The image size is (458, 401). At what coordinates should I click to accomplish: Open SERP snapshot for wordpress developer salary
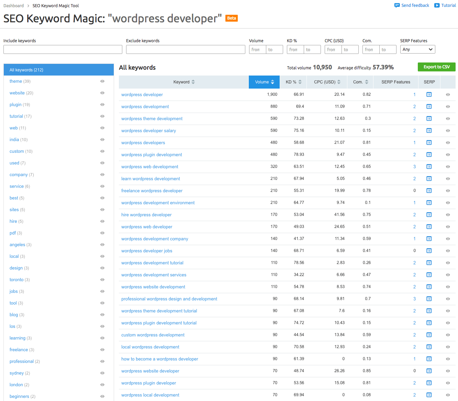click(x=429, y=130)
